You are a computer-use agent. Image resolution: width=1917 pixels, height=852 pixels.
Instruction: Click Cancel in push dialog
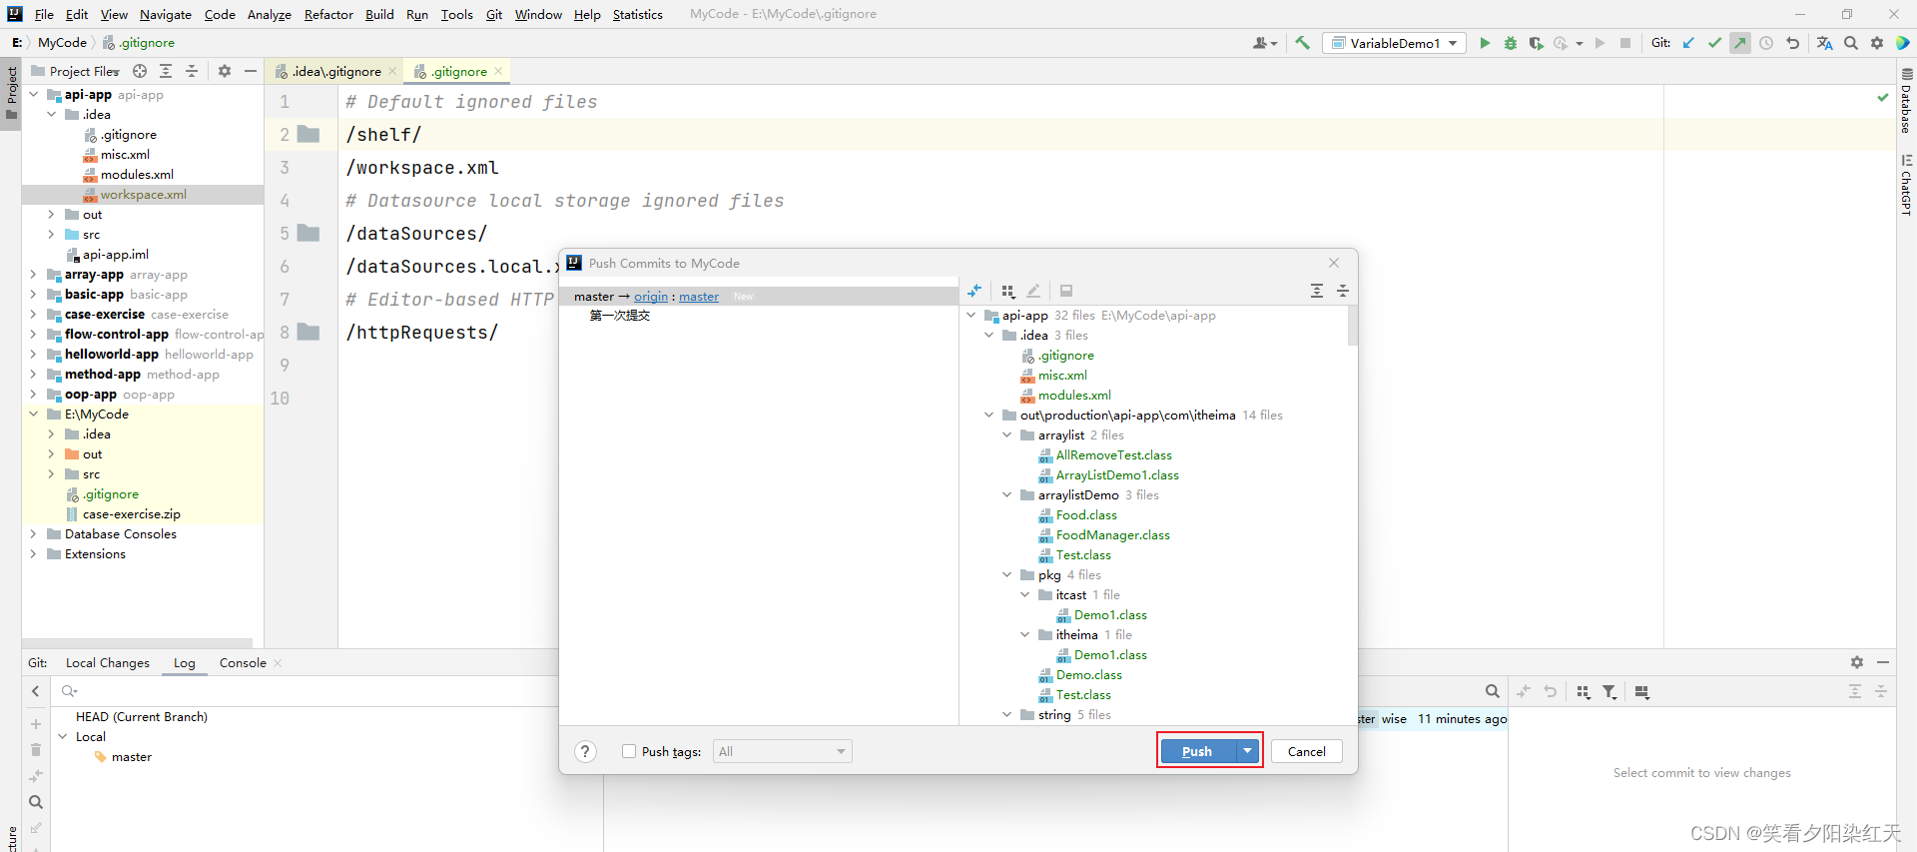tap(1307, 751)
